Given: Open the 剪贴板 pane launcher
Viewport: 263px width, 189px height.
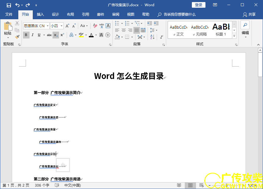Looking at the screenshot, I should [19, 45].
